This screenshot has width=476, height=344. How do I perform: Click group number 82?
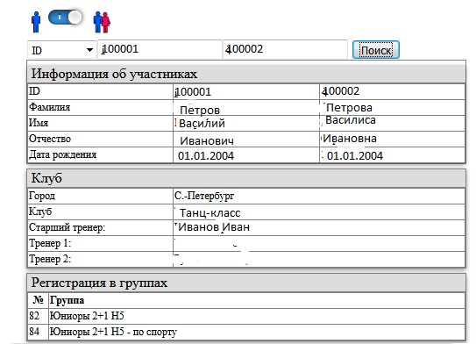point(34,316)
